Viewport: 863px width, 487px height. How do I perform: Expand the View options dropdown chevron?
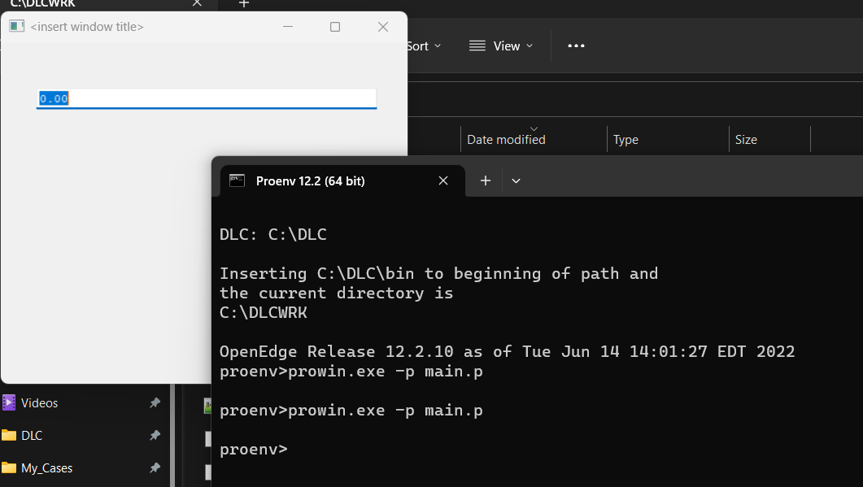coord(529,46)
